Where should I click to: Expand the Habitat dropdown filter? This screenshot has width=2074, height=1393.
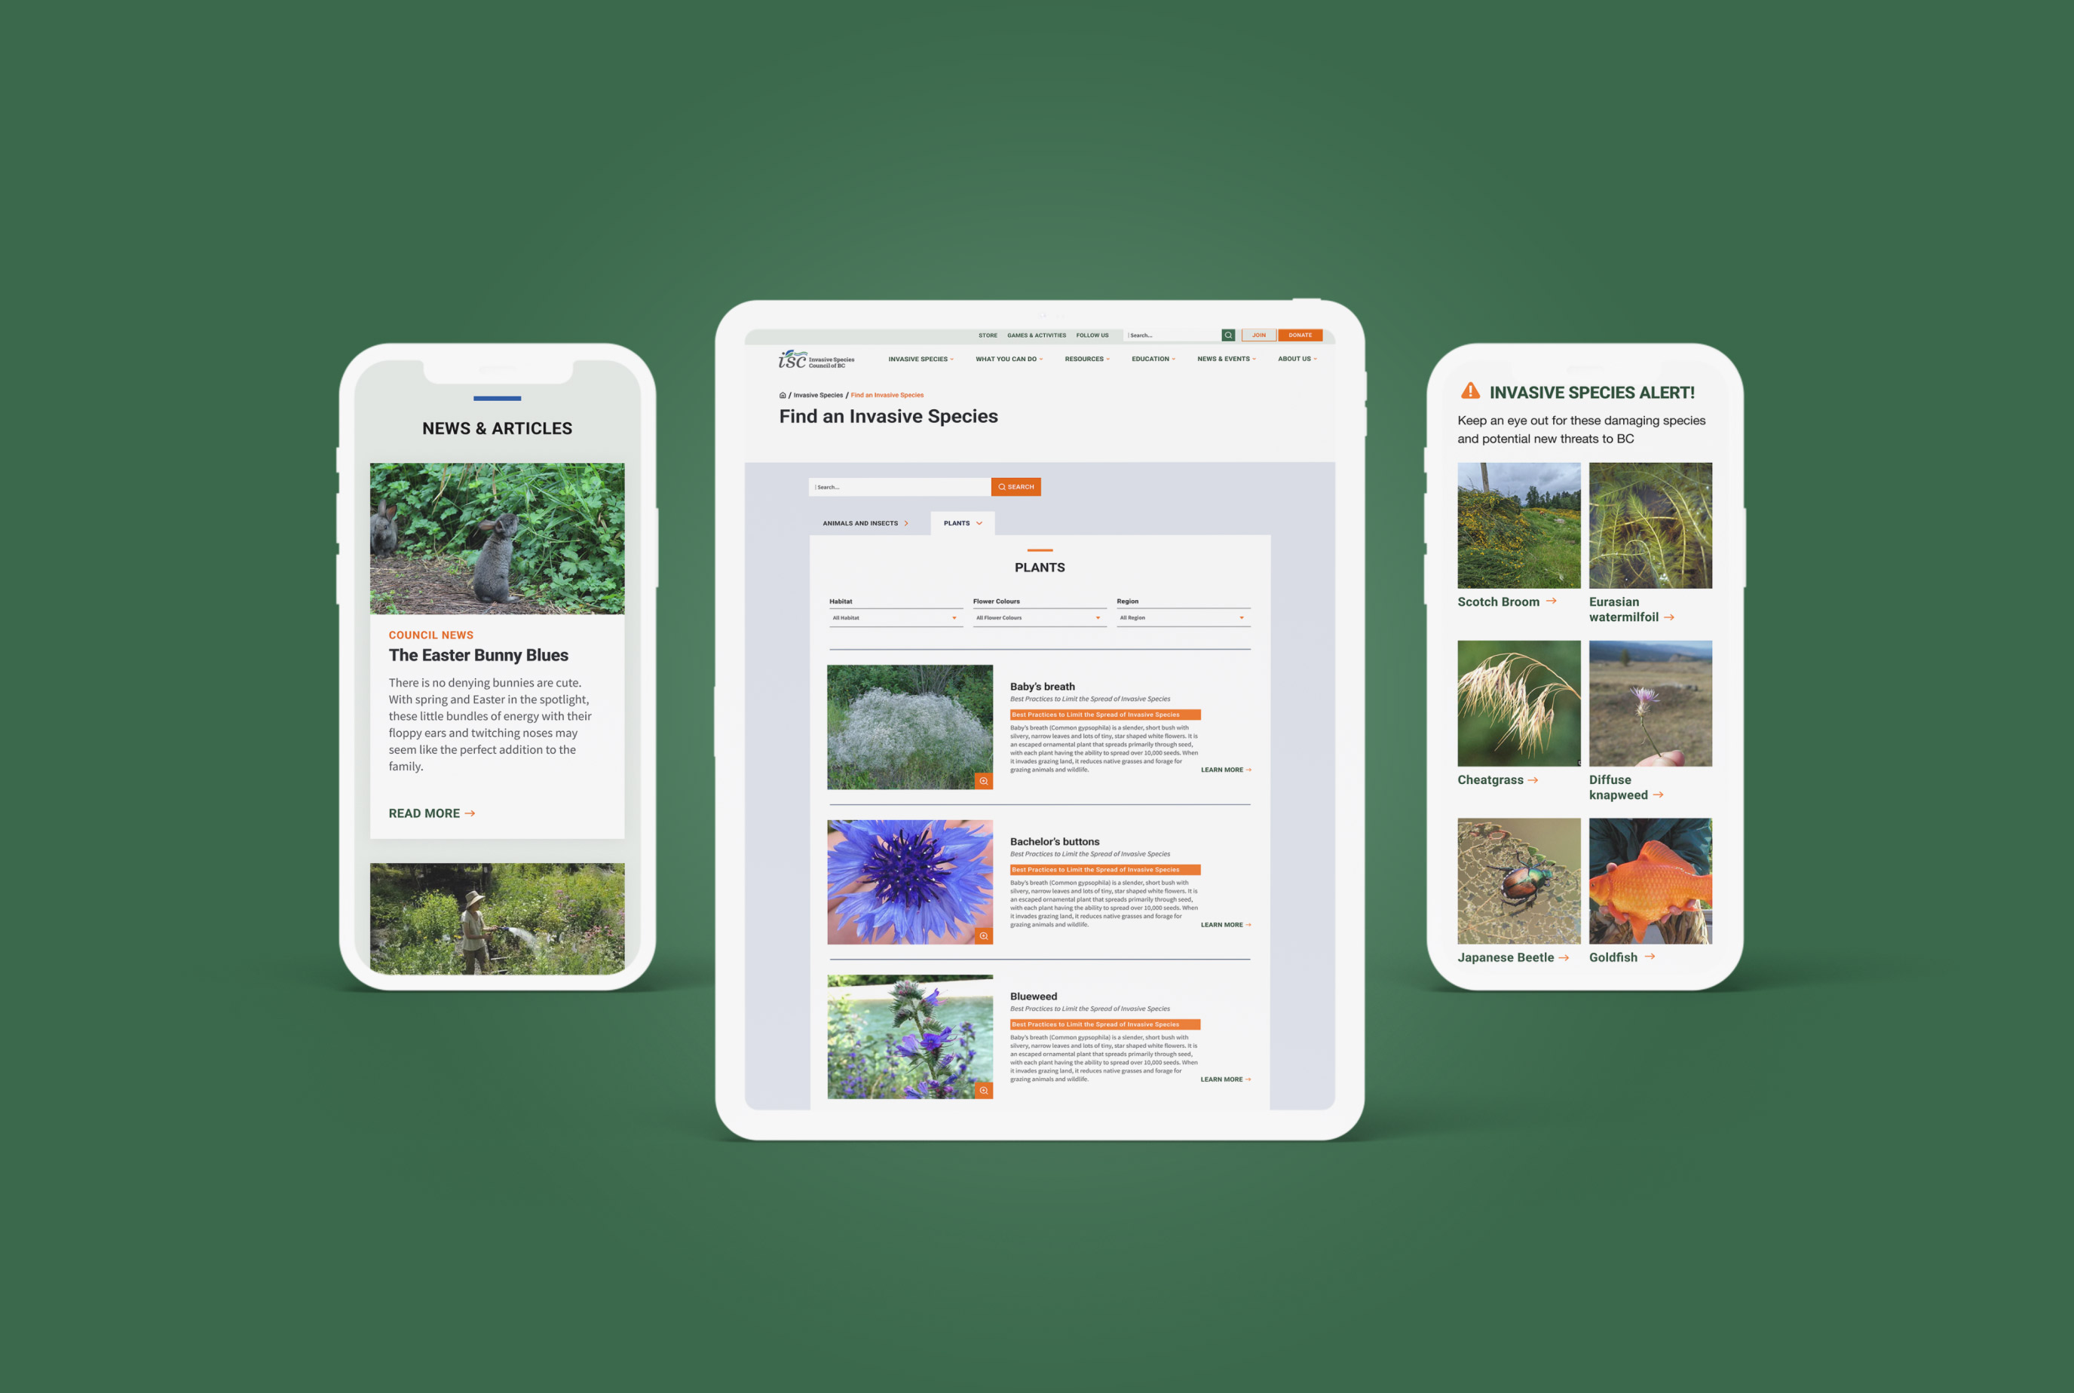pos(894,617)
